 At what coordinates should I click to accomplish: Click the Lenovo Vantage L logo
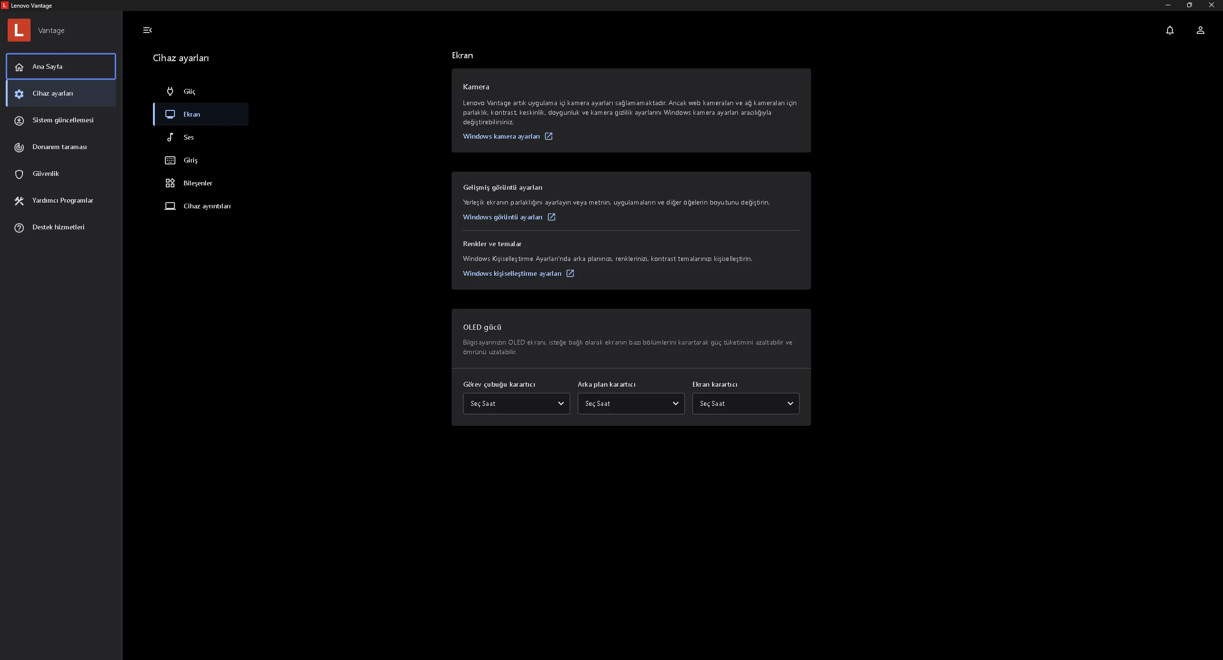coord(19,30)
